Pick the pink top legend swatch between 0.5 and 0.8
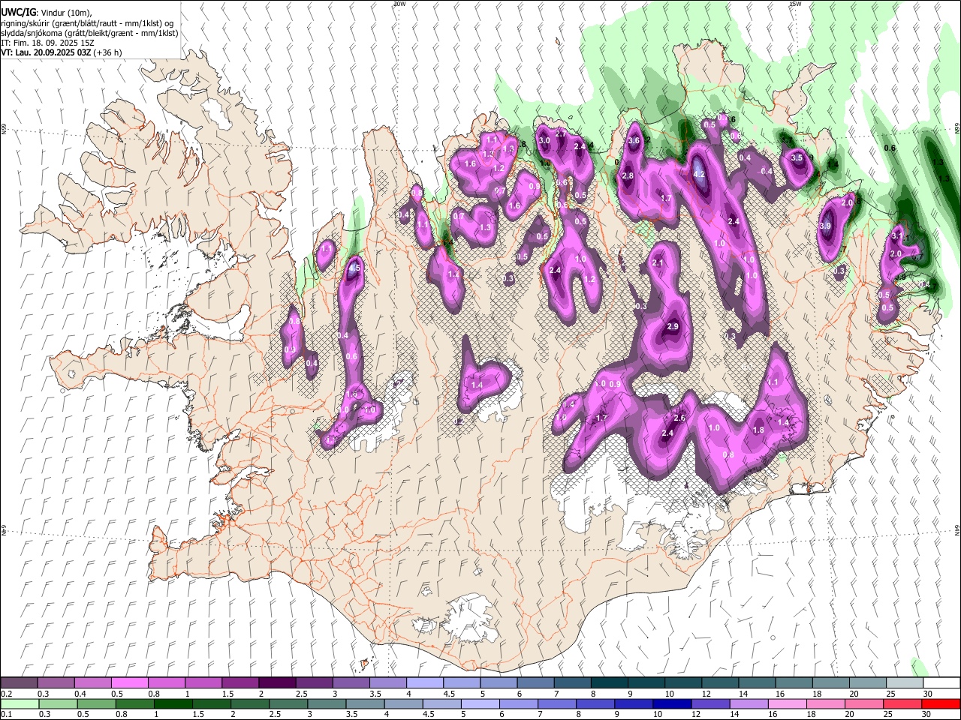 click(x=129, y=682)
